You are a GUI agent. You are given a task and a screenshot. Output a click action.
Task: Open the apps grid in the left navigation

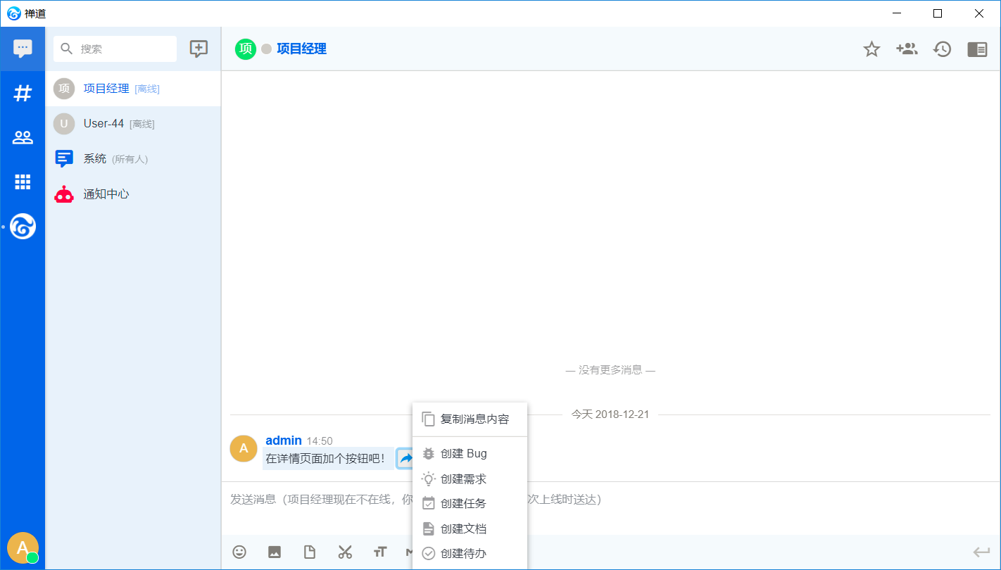coord(23,182)
